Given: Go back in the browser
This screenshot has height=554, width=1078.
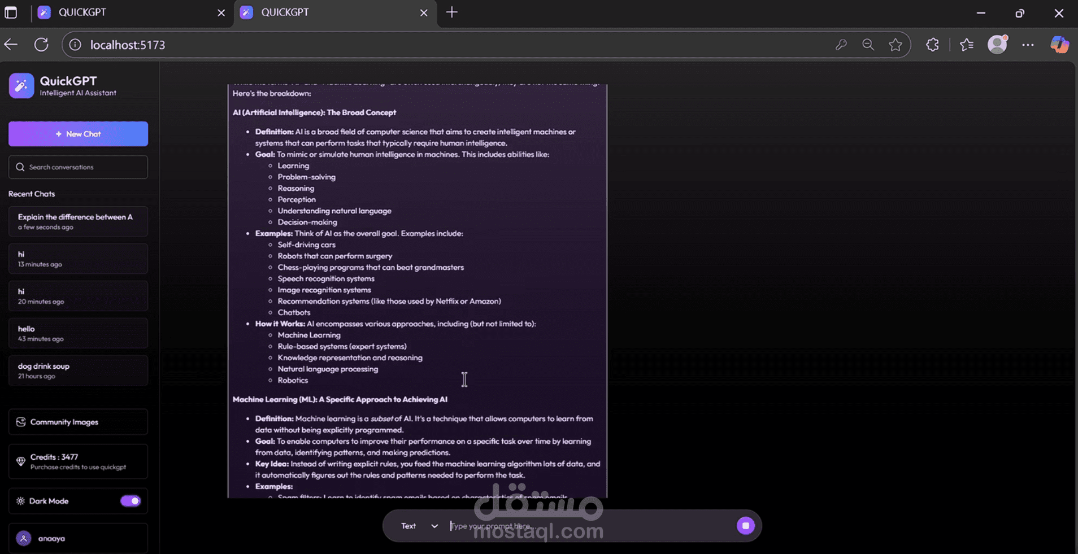Looking at the screenshot, I should tap(11, 45).
